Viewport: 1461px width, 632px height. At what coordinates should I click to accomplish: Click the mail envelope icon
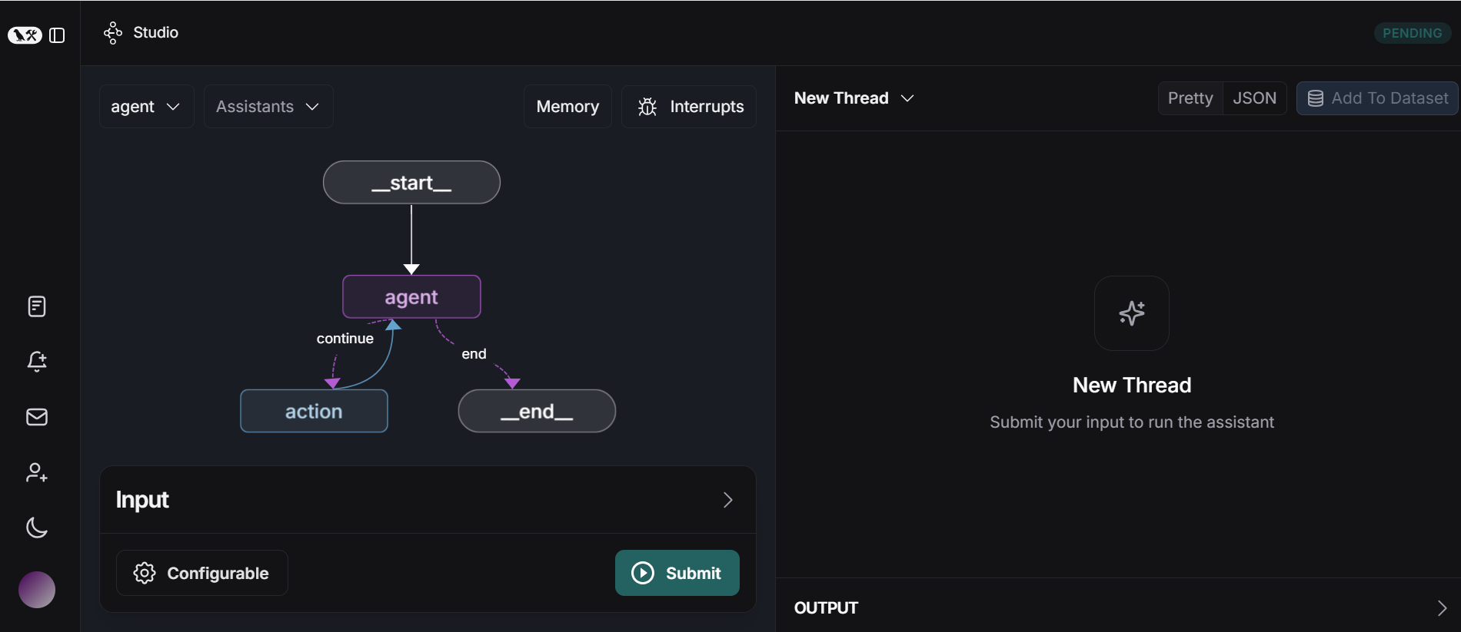click(x=37, y=417)
